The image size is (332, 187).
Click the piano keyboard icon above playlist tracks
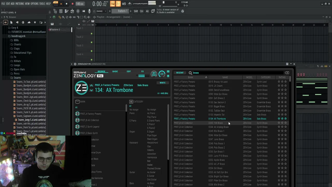click(93, 21)
